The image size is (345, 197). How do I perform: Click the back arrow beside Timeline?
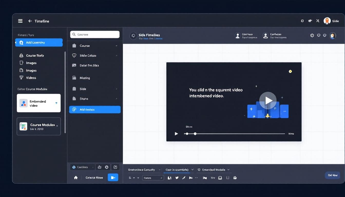coord(30,21)
